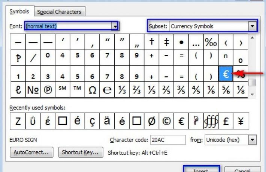Viewport: 266px width, 172px height.
Task: Switch to the Symbols tab
Action: pyautogui.click(x=19, y=12)
